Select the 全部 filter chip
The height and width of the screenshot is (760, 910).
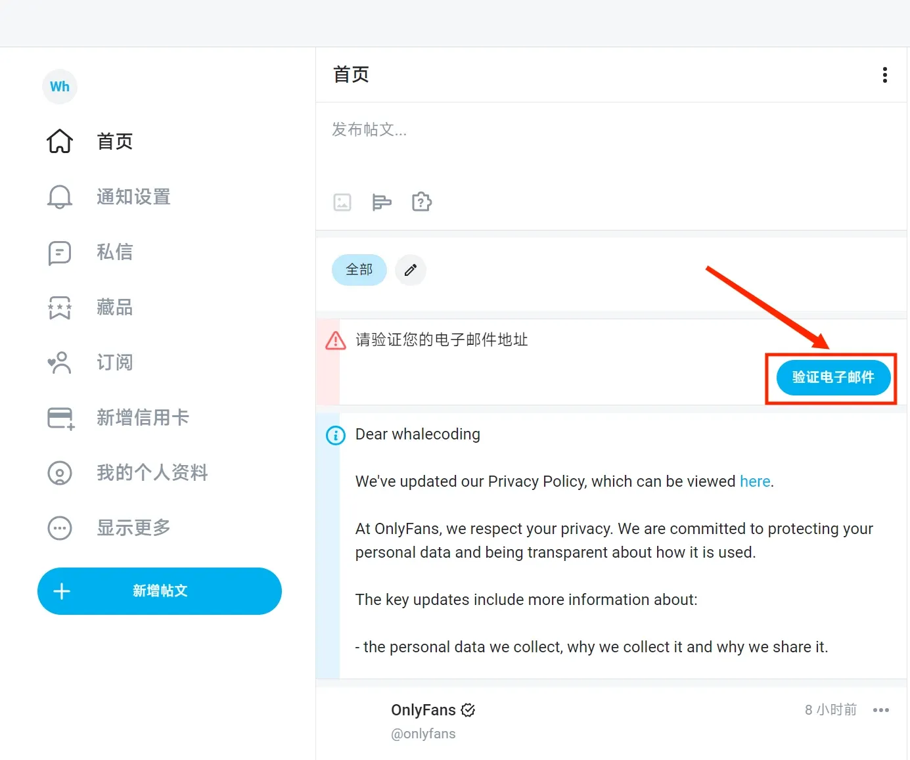[x=359, y=270]
